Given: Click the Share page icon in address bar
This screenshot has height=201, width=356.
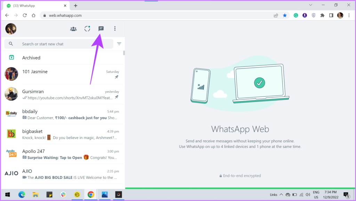Looking at the screenshot, I should pos(276,15).
